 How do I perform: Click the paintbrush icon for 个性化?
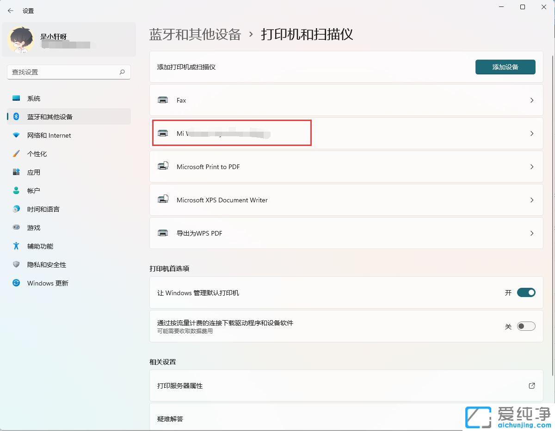pos(15,153)
